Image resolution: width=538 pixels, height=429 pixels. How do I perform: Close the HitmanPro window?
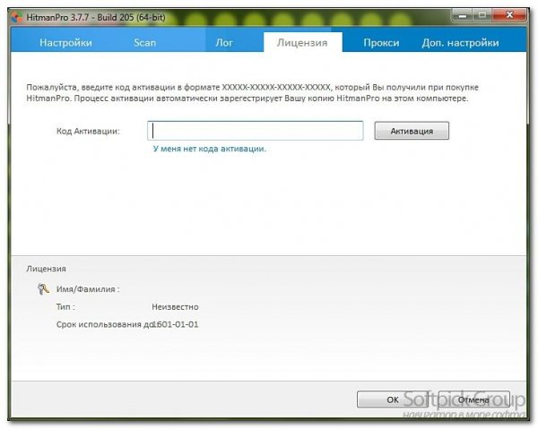tap(509, 15)
